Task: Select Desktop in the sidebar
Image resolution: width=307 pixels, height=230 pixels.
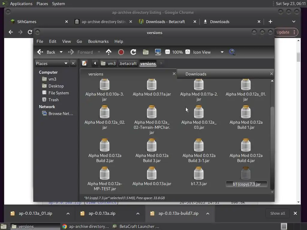Action: (x=56, y=86)
